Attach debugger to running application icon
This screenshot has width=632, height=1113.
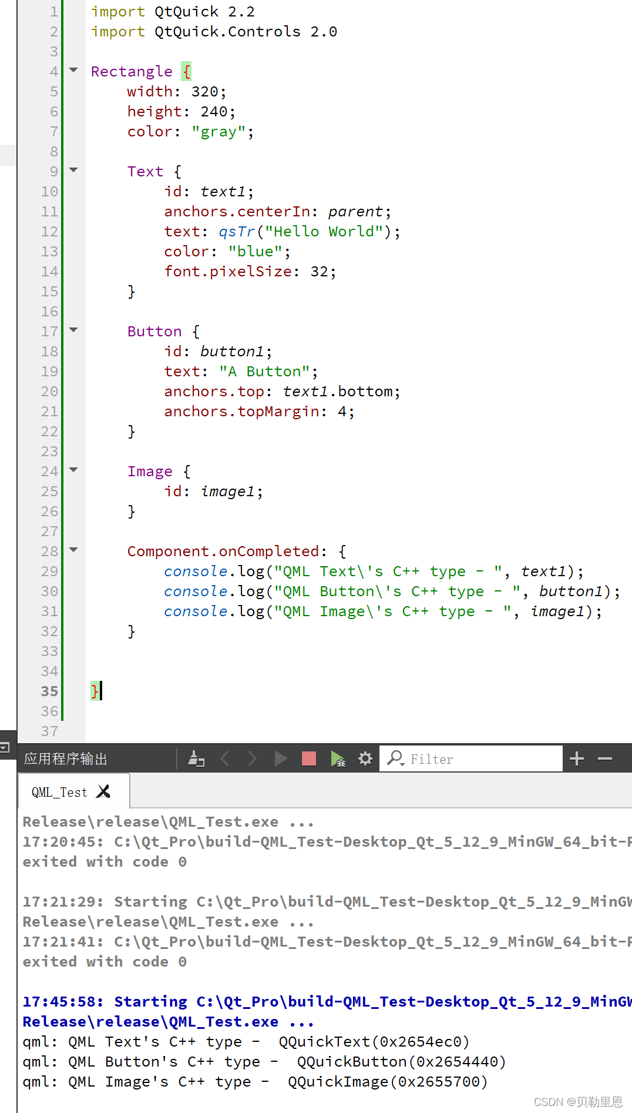coord(338,759)
